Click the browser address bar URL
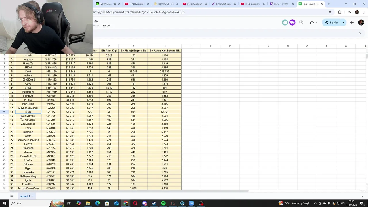368x207 pixels. click(139, 12)
